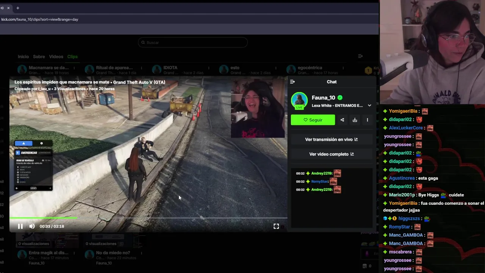Image resolution: width=485 pixels, height=273 pixels.
Task: Click the Fauna_10 channel name
Action: point(324,97)
